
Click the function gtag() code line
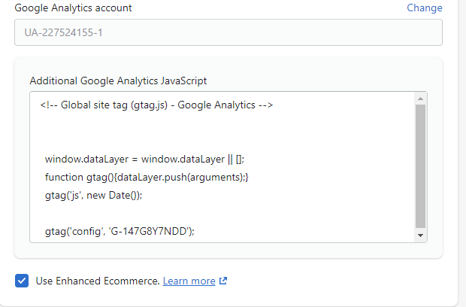[x=146, y=177]
